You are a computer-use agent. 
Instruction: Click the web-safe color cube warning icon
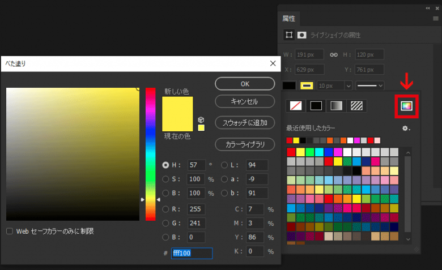point(201,119)
